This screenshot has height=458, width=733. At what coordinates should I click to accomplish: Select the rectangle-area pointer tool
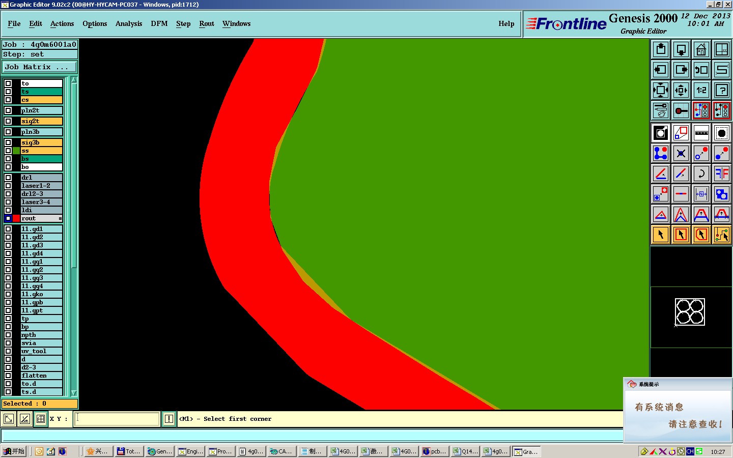[681, 235]
